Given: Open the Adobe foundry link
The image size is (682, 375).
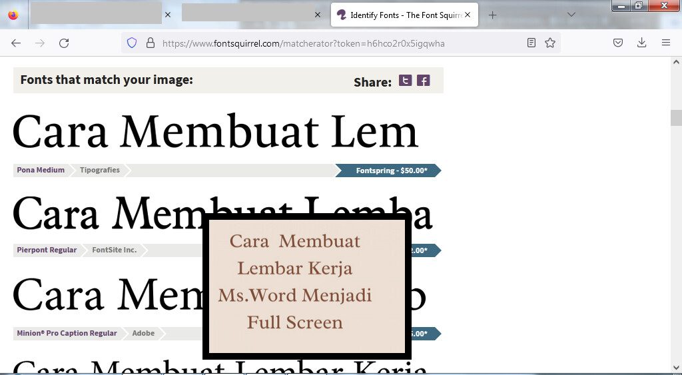Looking at the screenshot, I should click(x=144, y=333).
